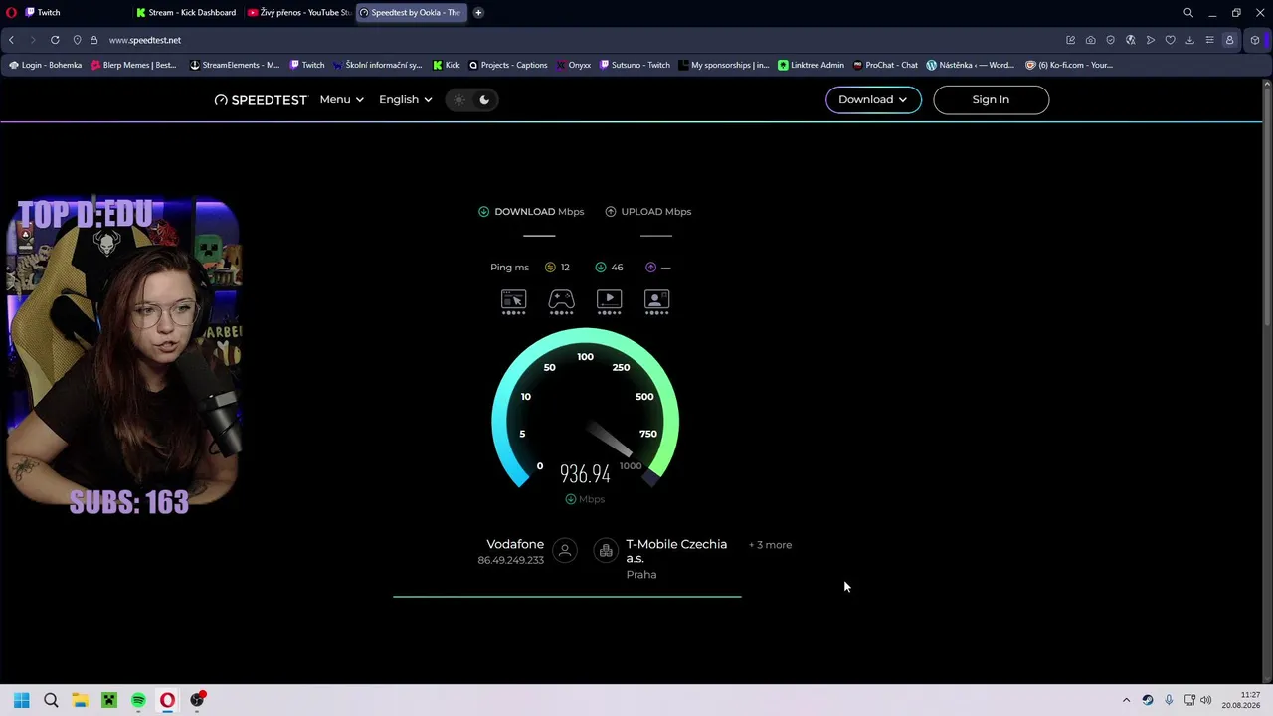Expand the Menu dropdown
The image size is (1273, 716).
[342, 99]
